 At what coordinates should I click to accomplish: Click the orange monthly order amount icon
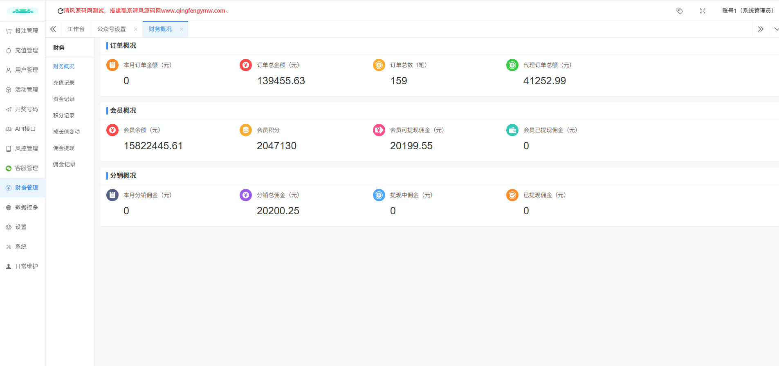point(112,65)
